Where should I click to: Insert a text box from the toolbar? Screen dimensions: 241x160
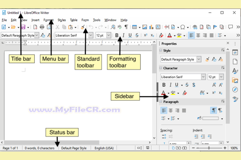tap(158, 27)
